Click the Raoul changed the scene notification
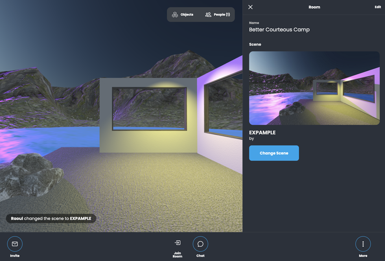This screenshot has height=261, width=385. click(x=51, y=219)
